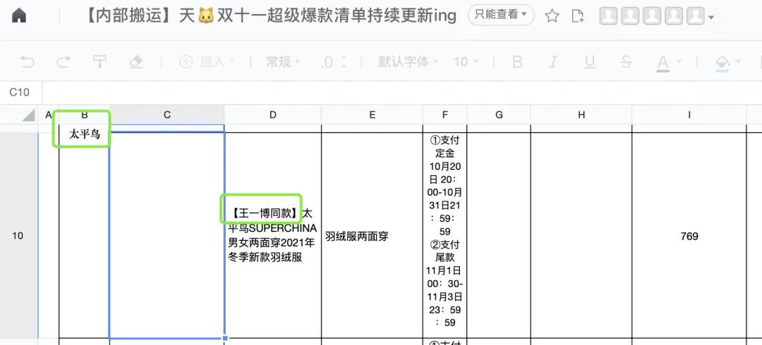Screen dimensions: 762x345
Task: Open the 插入 insert menu
Action: tap(207, 62)
